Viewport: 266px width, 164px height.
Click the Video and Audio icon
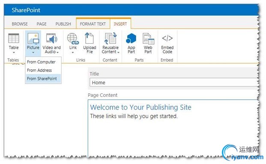[51, 39]
